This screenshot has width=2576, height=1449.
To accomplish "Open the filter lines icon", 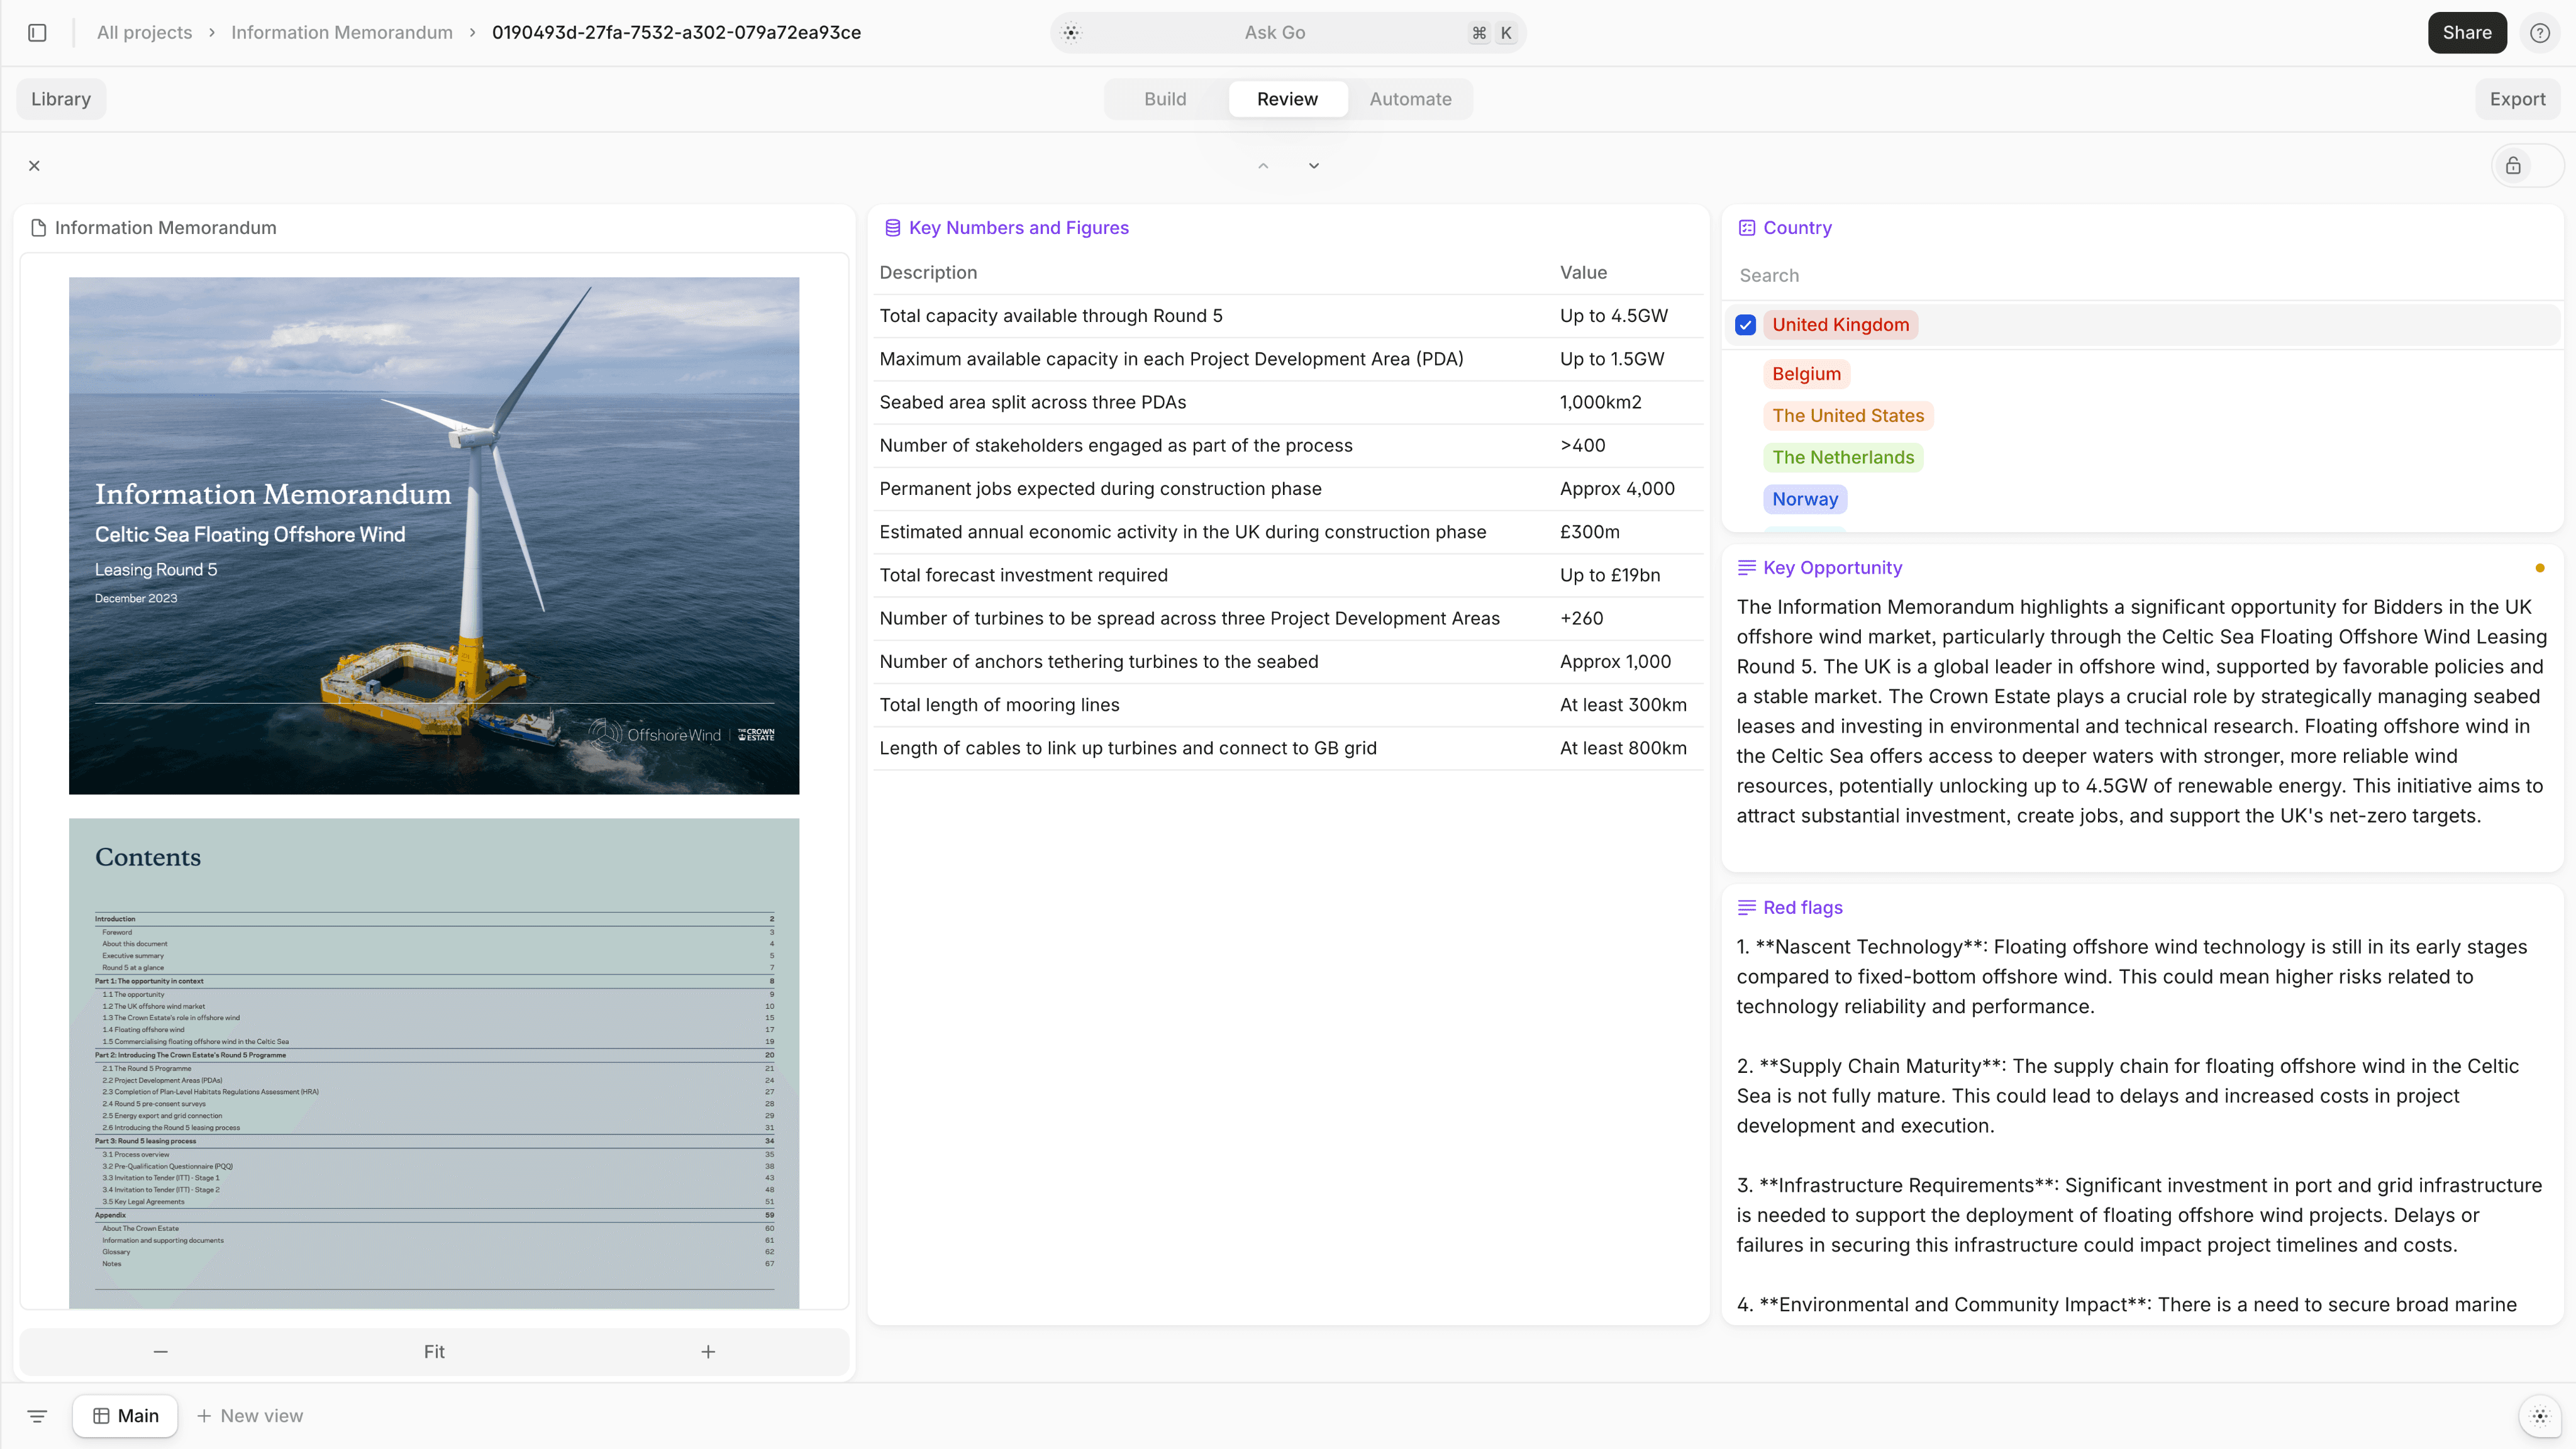I will pos(37,1416).
